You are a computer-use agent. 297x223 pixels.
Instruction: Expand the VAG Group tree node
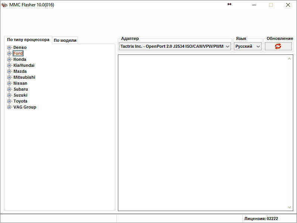click(x=9, y=107)
